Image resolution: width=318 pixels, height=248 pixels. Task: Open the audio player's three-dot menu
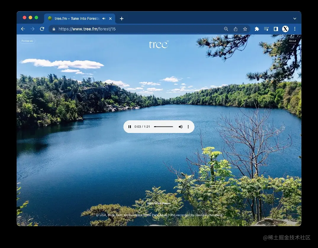tap(188, 127)
